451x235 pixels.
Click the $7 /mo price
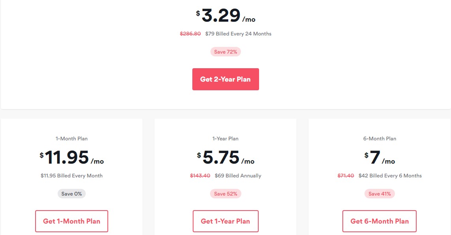point(380,158)
